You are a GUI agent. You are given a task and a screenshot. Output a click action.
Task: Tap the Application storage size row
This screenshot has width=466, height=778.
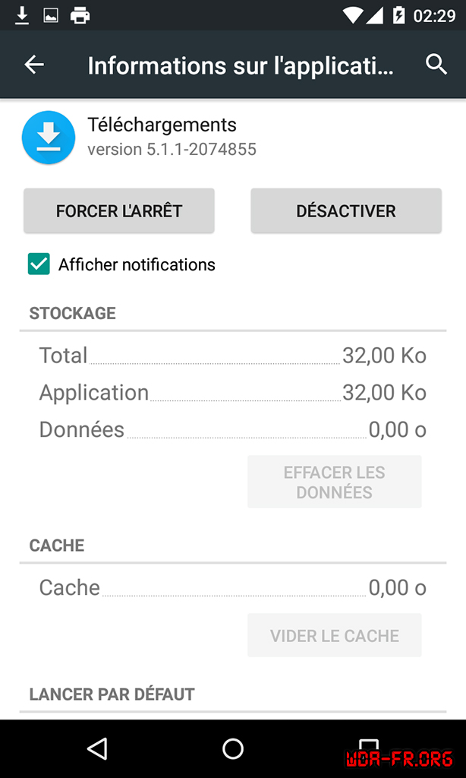232,393
